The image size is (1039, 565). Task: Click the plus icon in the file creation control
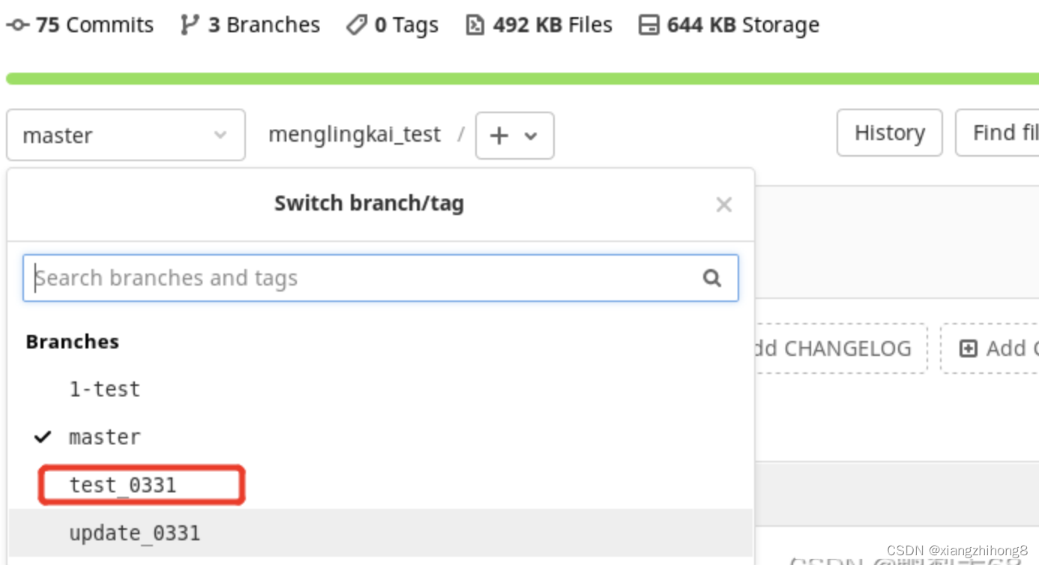coord(499,136)
